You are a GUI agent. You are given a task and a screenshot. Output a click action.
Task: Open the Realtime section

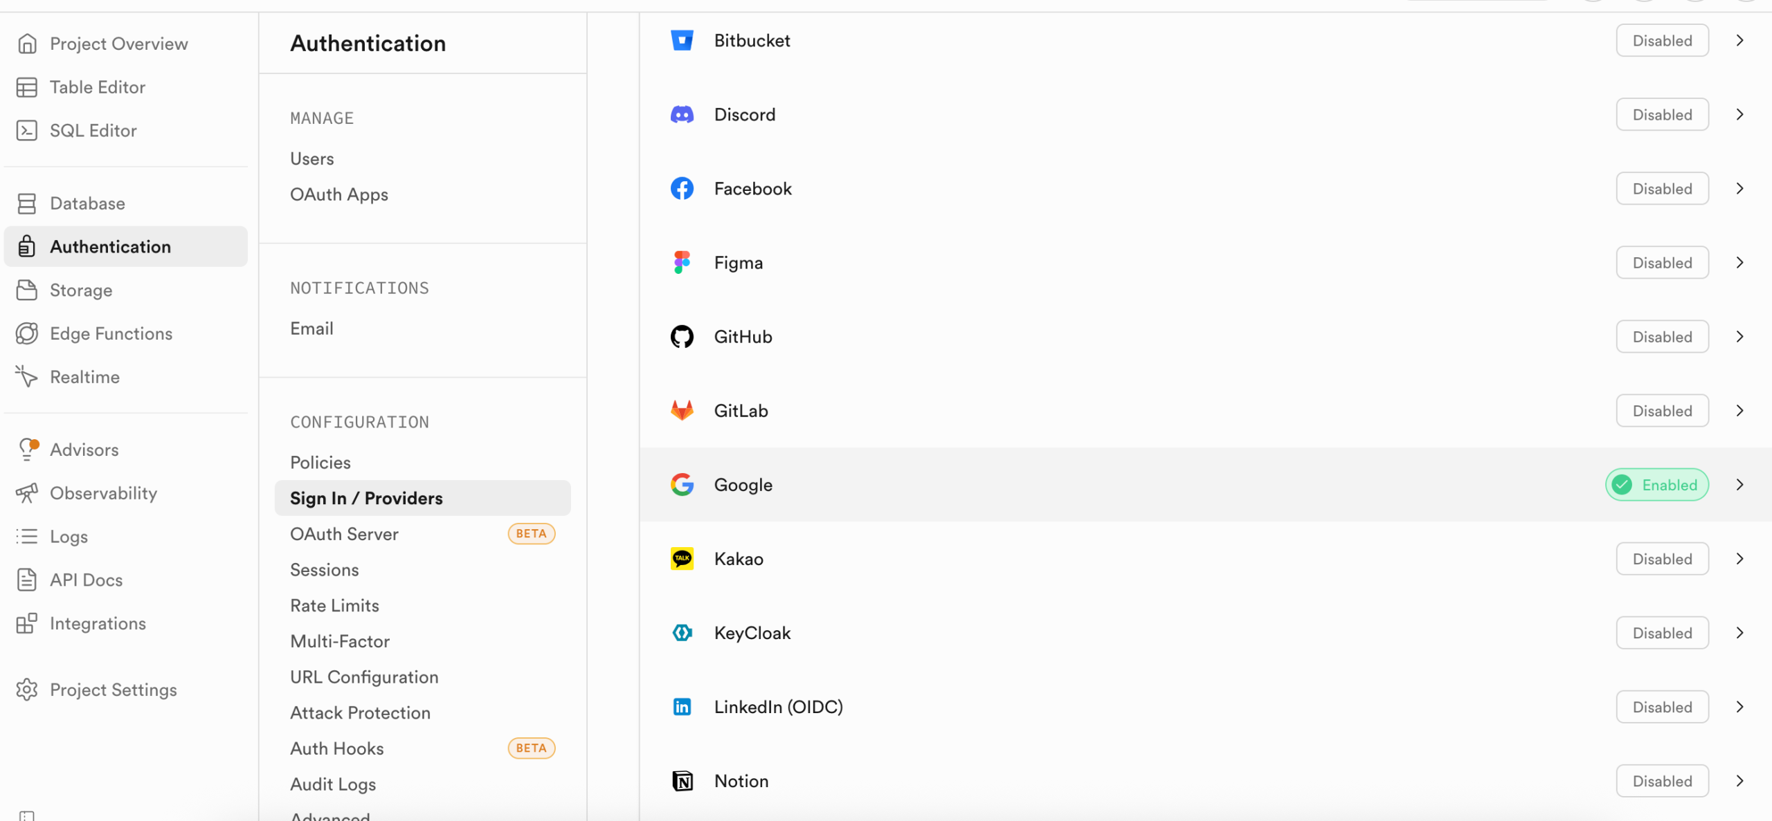pos(84,377)
